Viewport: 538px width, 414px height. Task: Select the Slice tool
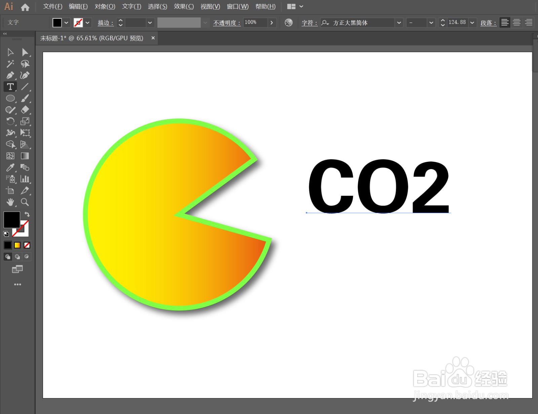coord(25,190)
